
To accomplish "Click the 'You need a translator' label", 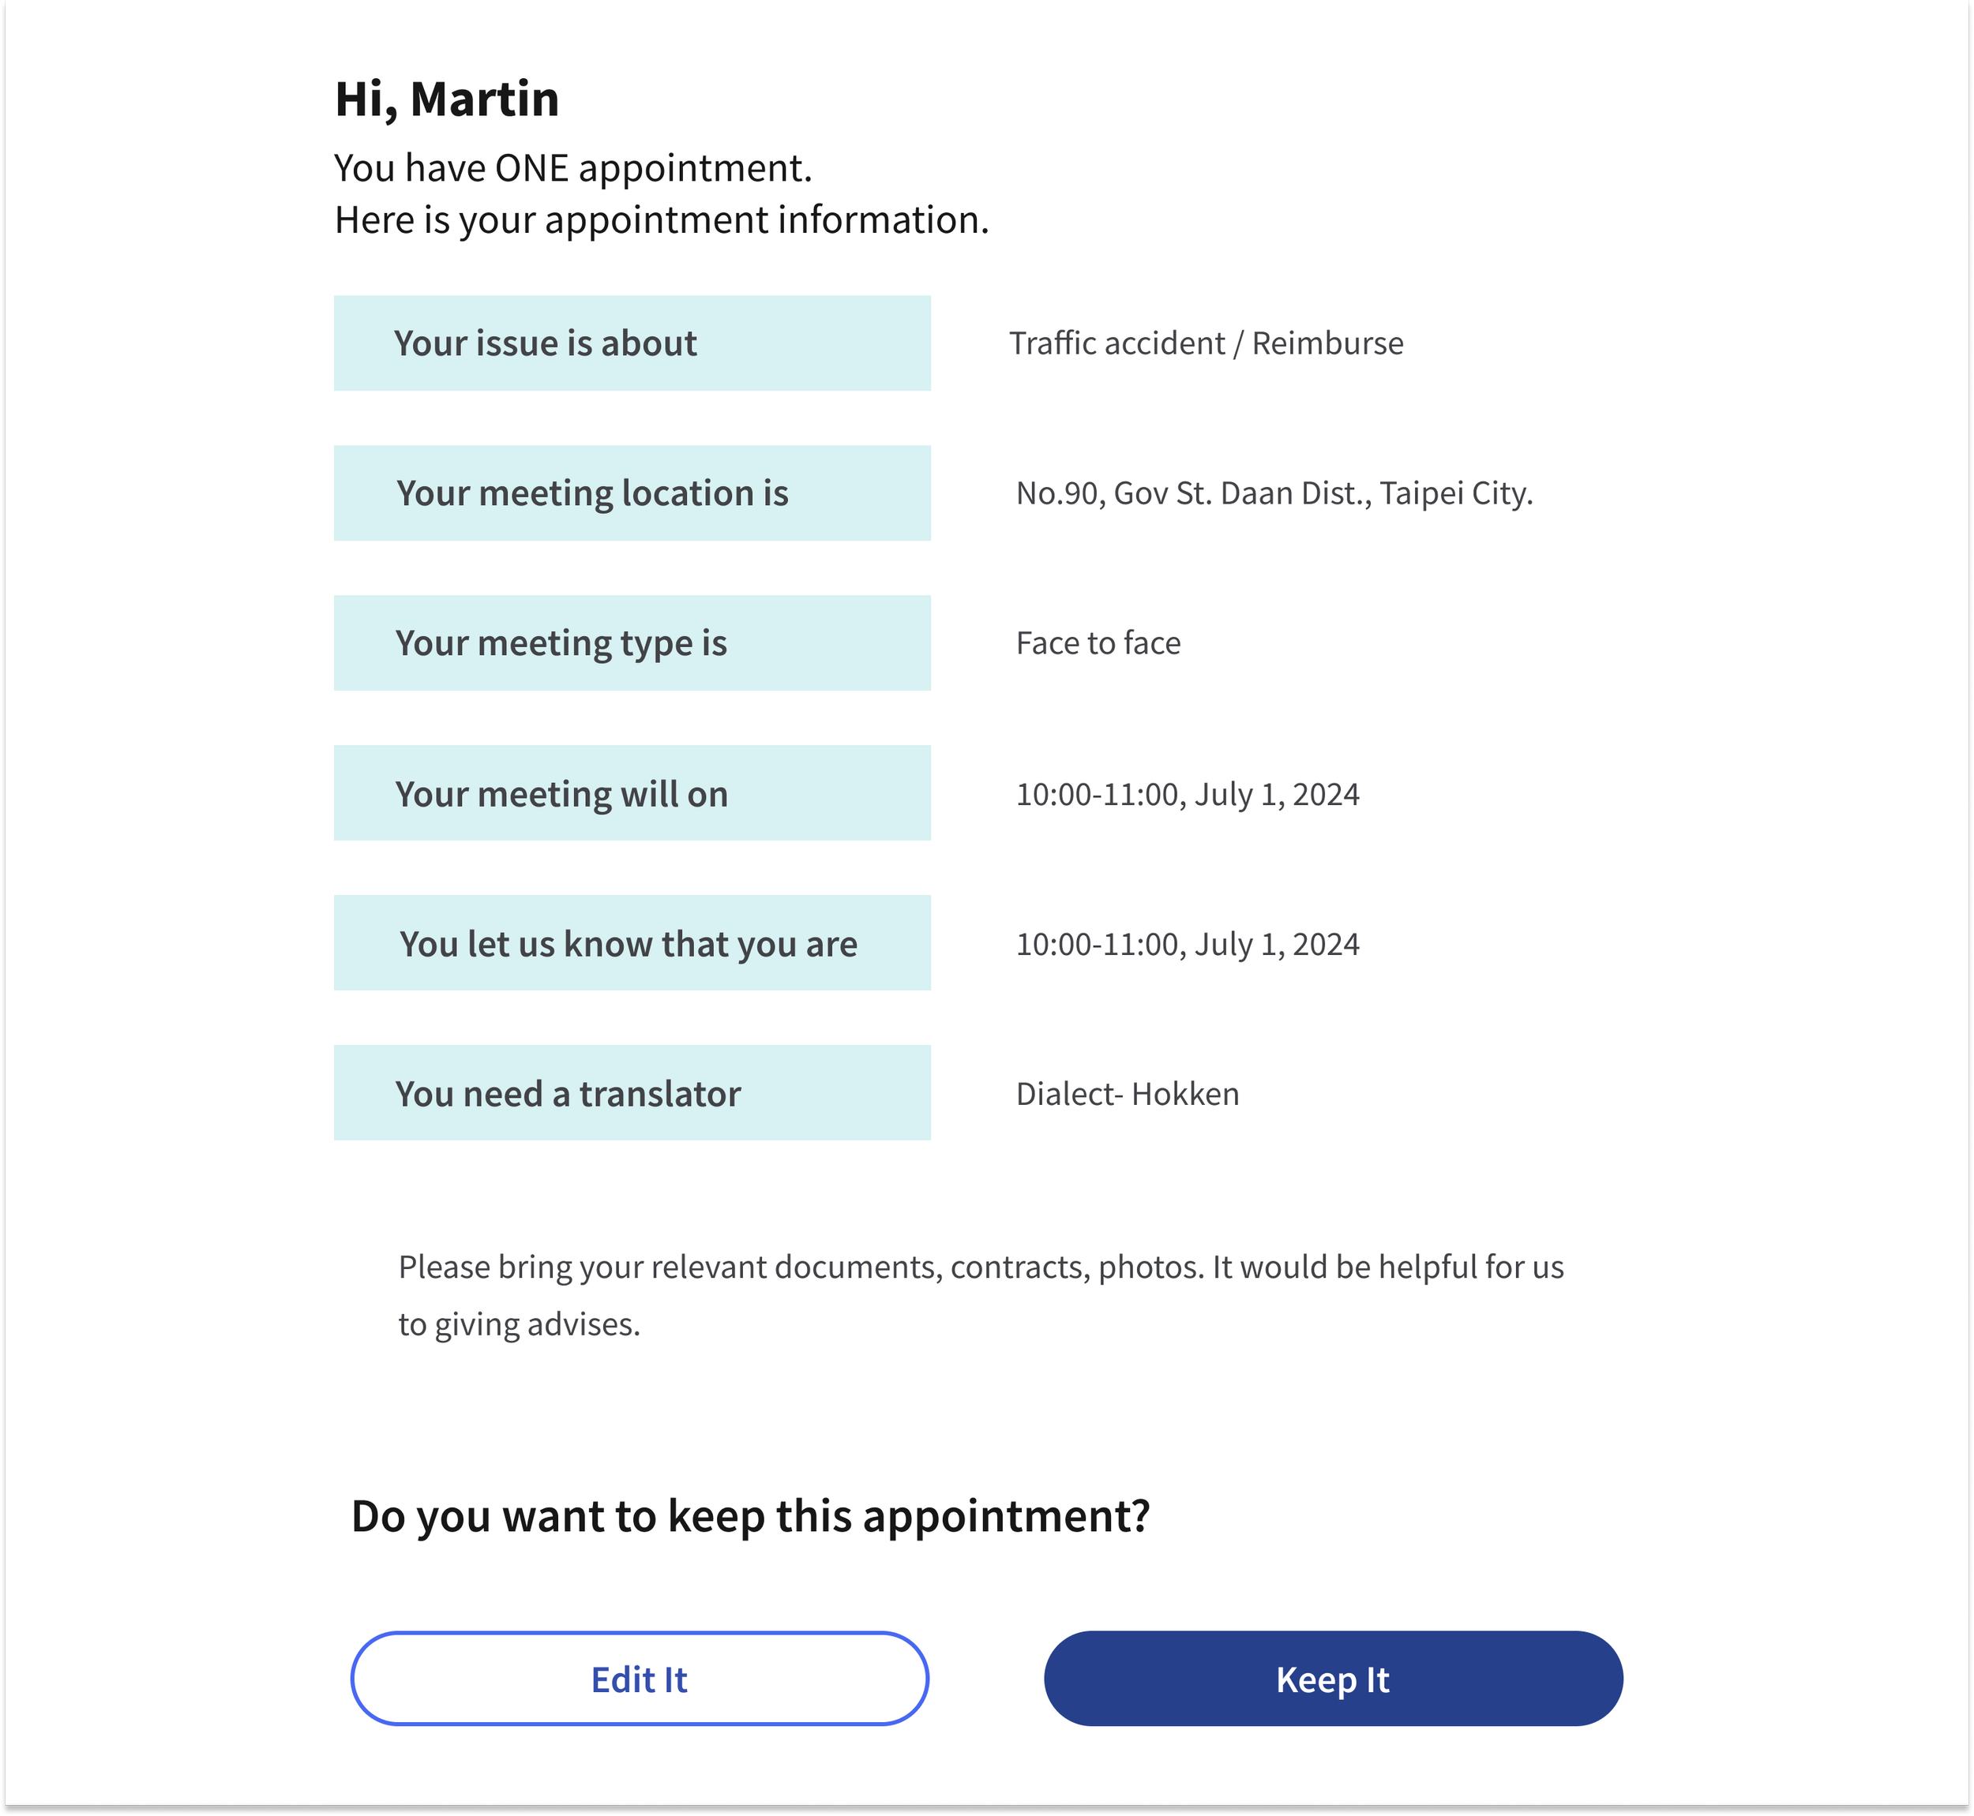I will (x=632, y=1093).
